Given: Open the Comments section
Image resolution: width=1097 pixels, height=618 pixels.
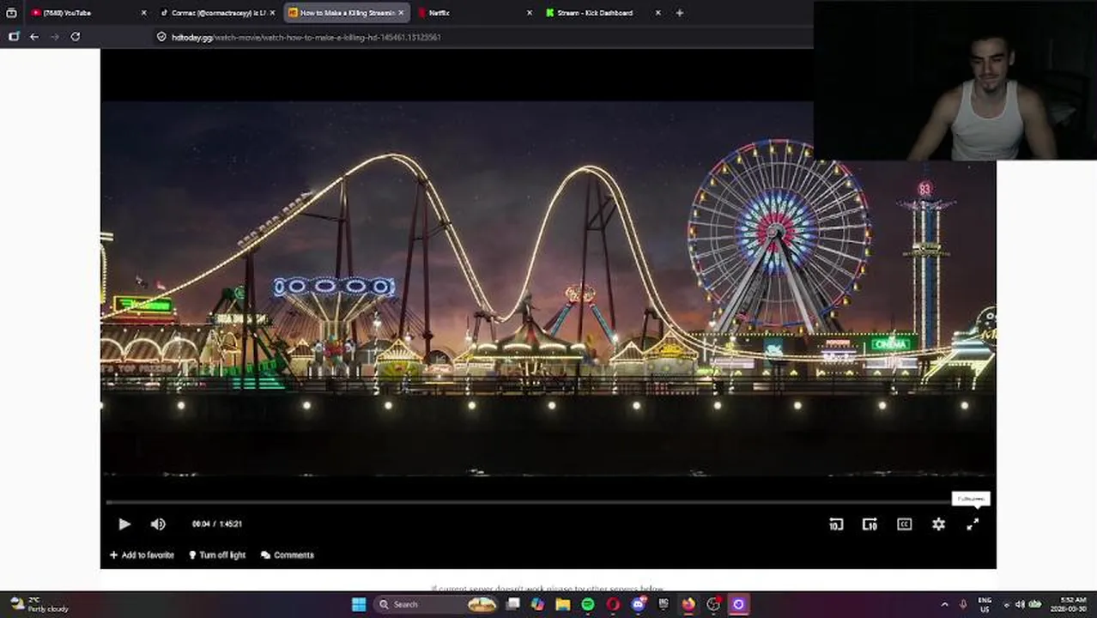Looking at the screenshot, I should [288, 555].
